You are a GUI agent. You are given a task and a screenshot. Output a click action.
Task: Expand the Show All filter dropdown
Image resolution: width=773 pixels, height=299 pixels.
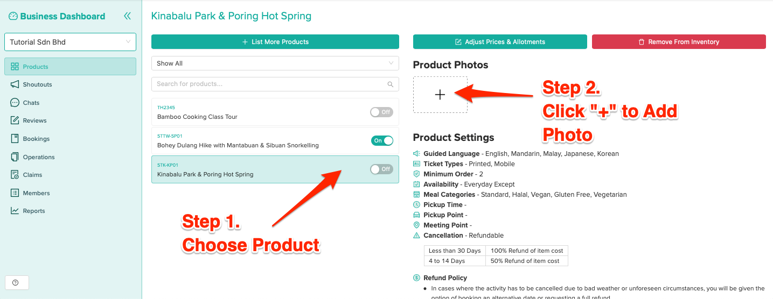coord(275,63)
